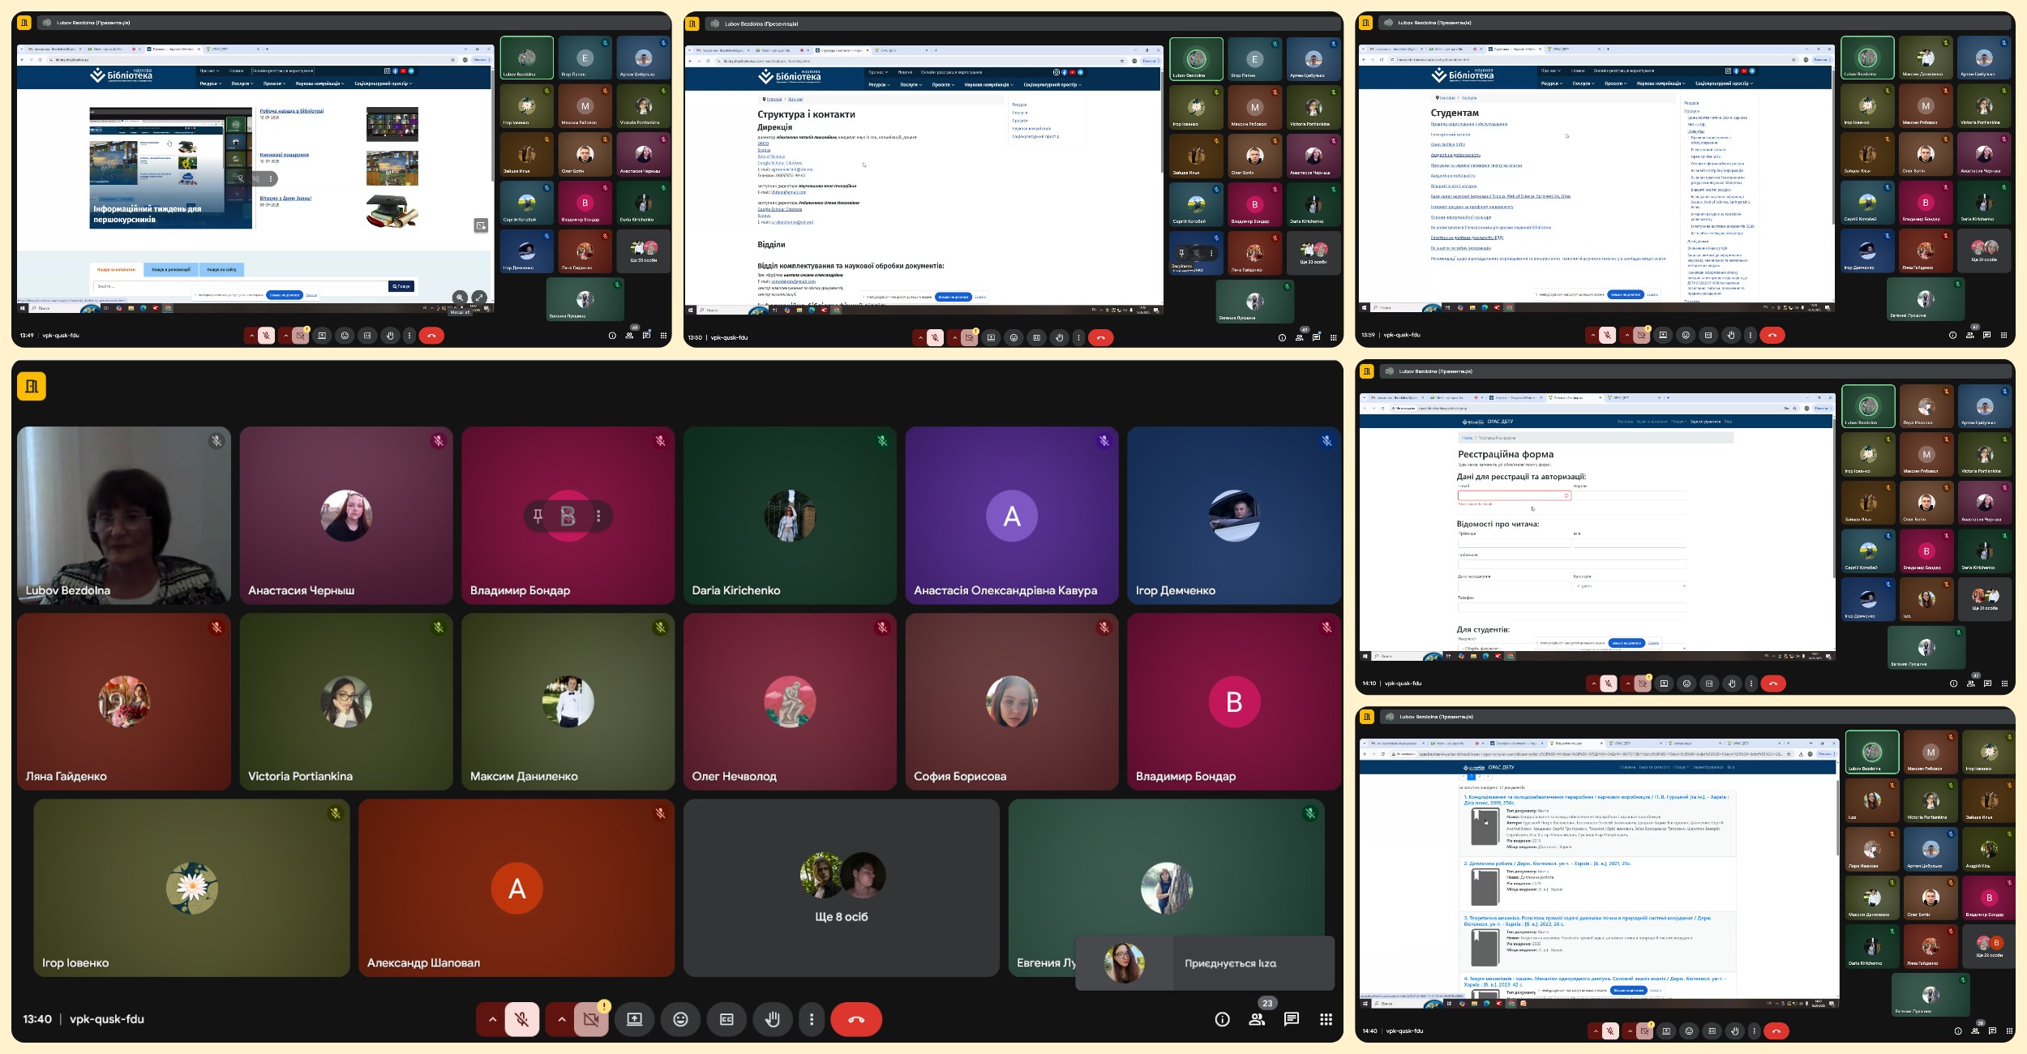2027x1054 pixels.
Task: Turn on captions in 13:40 meeting
Action: (x=726, y=1019)
